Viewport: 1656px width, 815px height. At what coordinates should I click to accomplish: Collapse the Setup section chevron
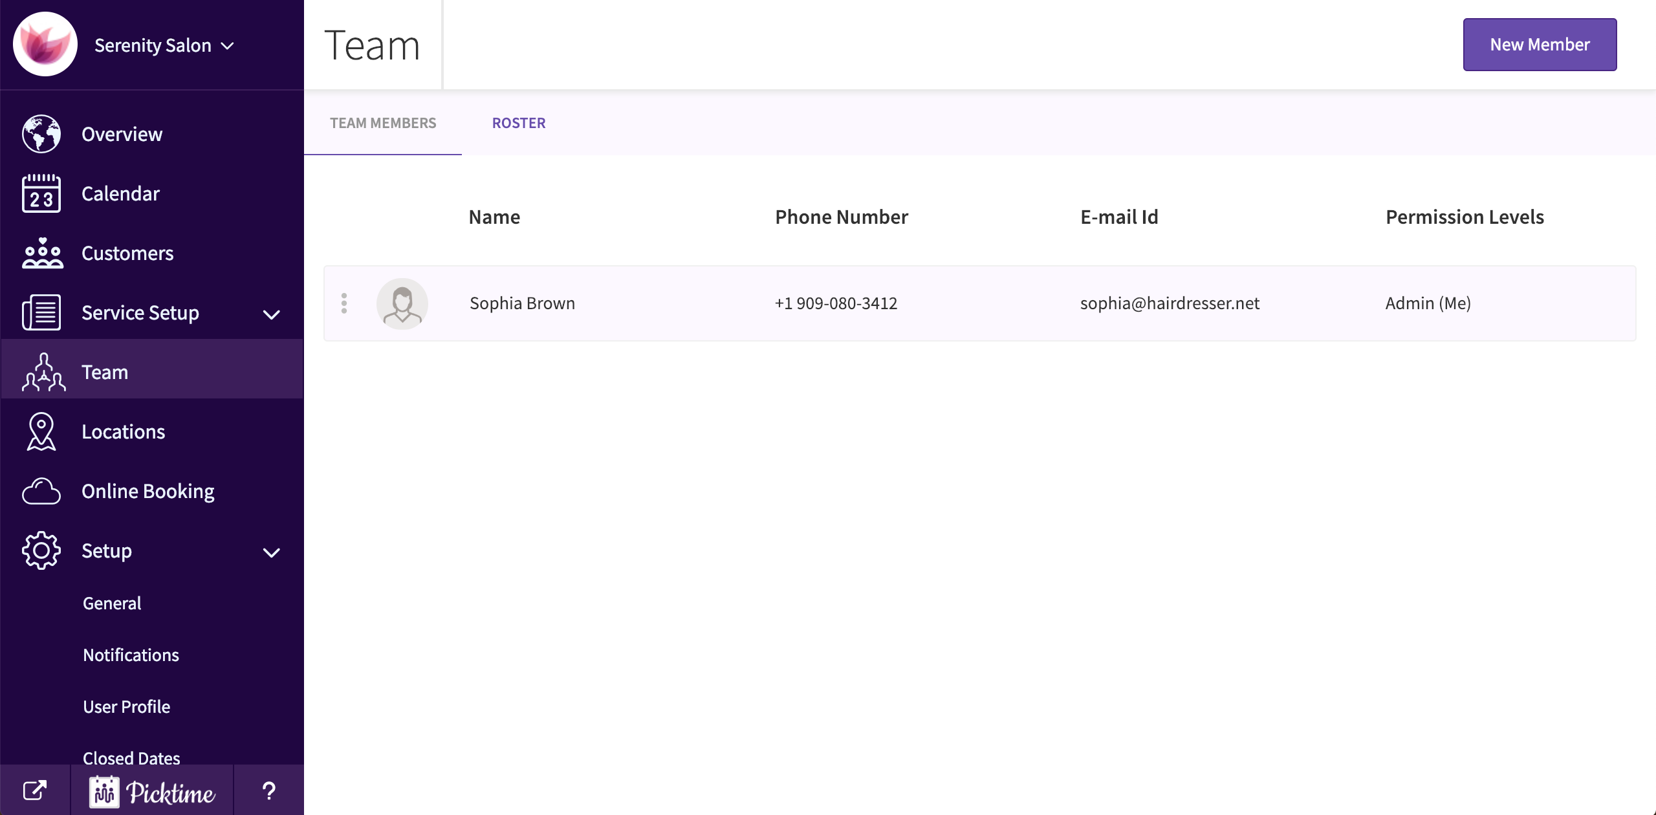click(272, 552)
